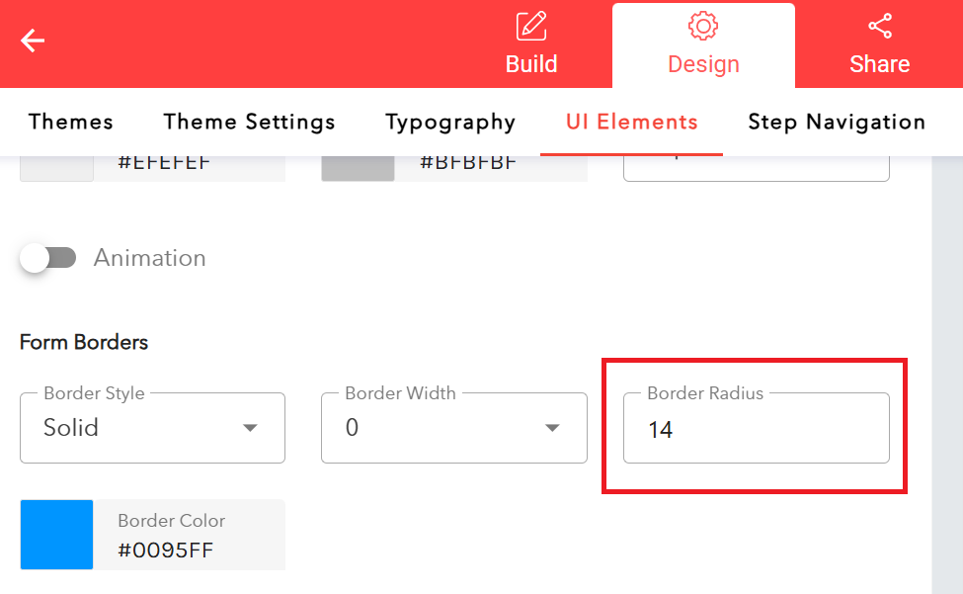
Task: Click the pencil icon above Build
Action: [531, 26]
